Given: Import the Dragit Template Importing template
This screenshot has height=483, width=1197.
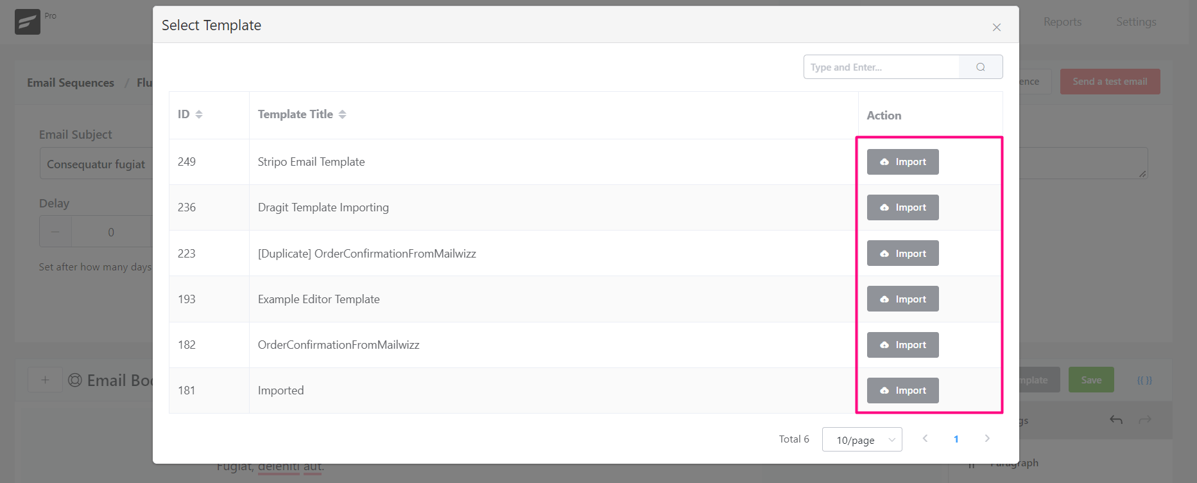Looking at the screenshot, I should click(902, 207).
